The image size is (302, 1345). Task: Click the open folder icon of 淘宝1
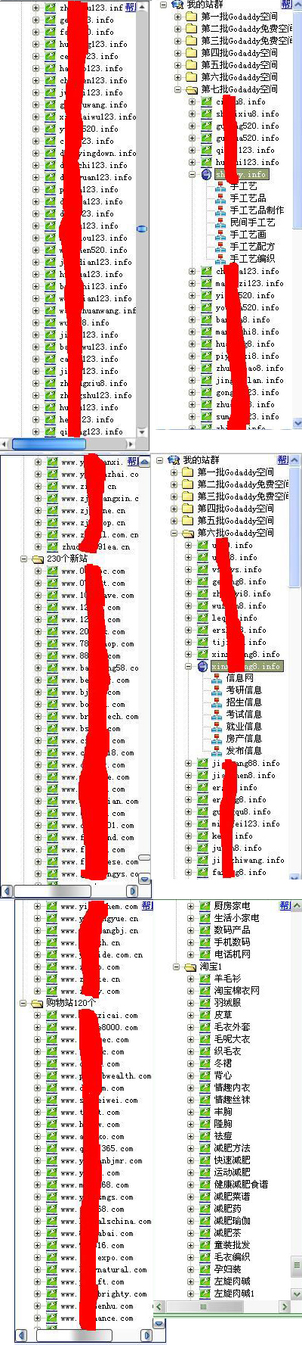pyautogui.click(x=191, y=967)
